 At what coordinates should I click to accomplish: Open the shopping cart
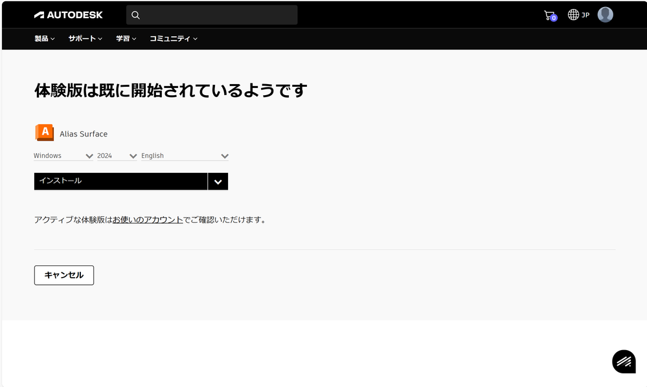pyautogui.click(x=551, y=16)
